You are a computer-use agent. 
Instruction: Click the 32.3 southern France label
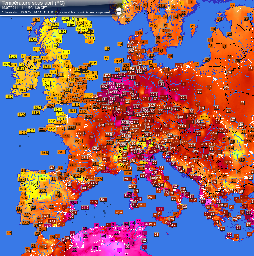click(x=105, y=171)
